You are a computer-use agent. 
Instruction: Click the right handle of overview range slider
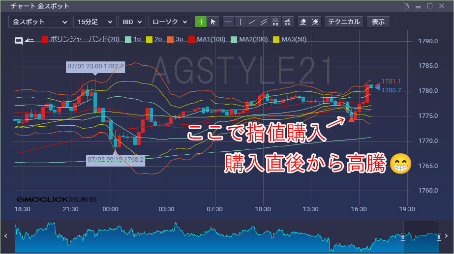point(439,237)
